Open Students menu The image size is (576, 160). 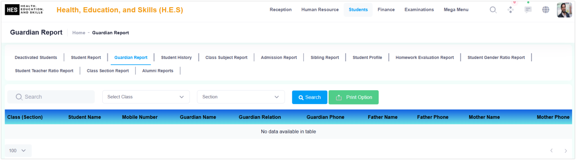[358, 10]
